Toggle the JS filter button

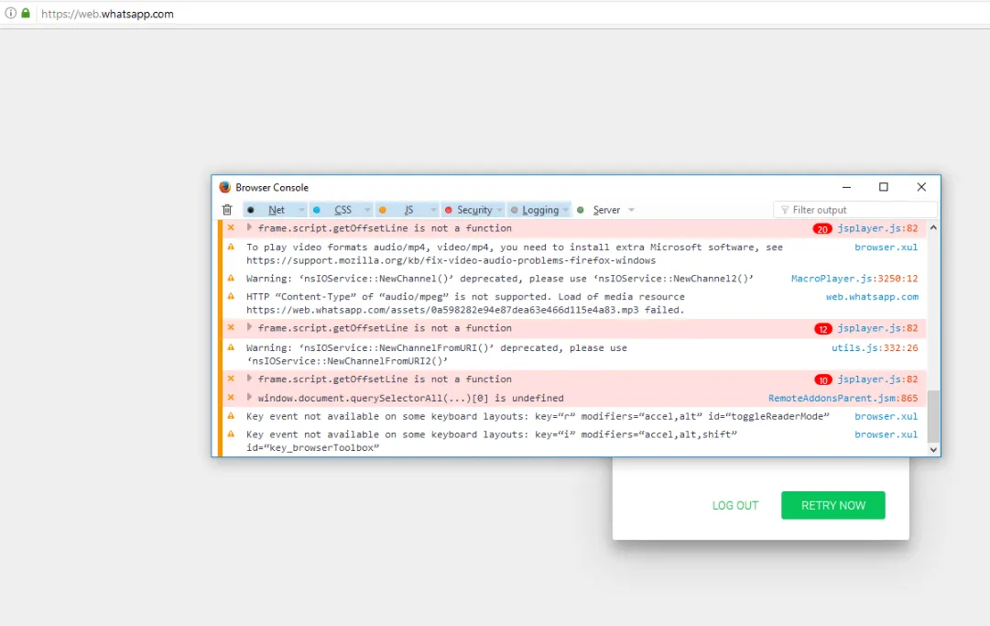click(401, 210)
